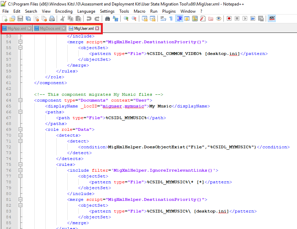Click the Copy toolbar icon

point(70,19)
